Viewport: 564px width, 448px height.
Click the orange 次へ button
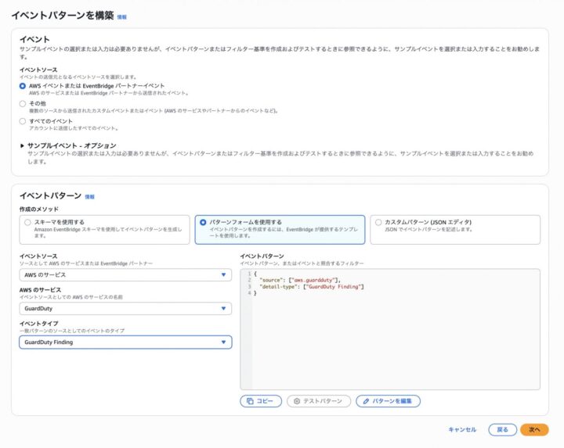point(534,429)
